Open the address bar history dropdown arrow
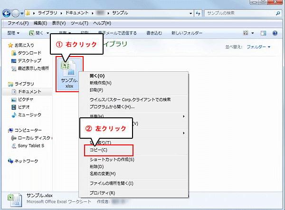The height and width of the screenshot is (210, 285). click(190, 13)
